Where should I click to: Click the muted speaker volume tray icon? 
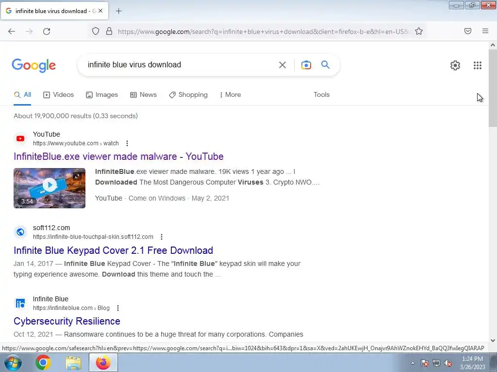[448, 363]
